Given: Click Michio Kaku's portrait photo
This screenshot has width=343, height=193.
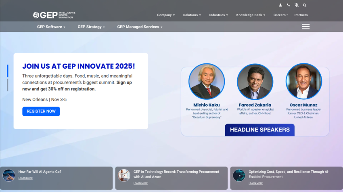Looking at the screenshot, I should coord(207,82).
